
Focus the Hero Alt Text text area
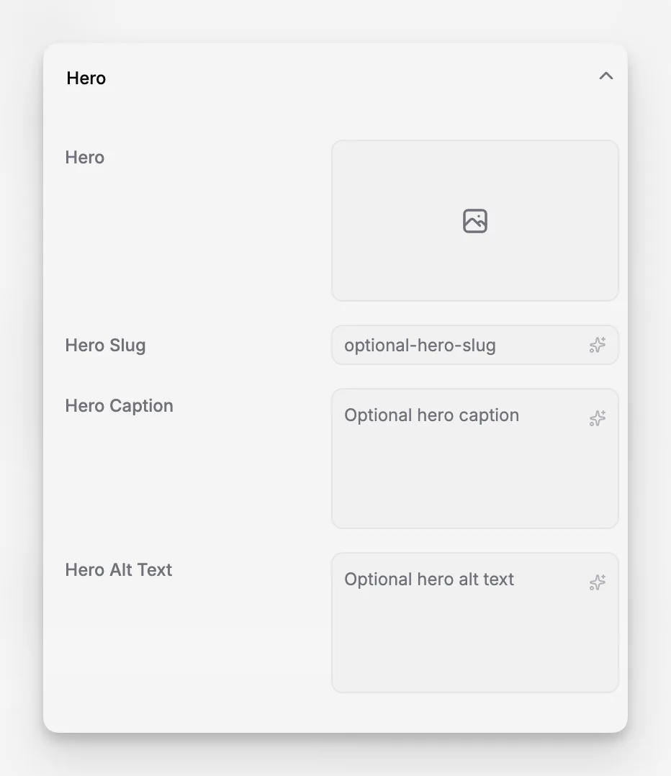point(475,623)
